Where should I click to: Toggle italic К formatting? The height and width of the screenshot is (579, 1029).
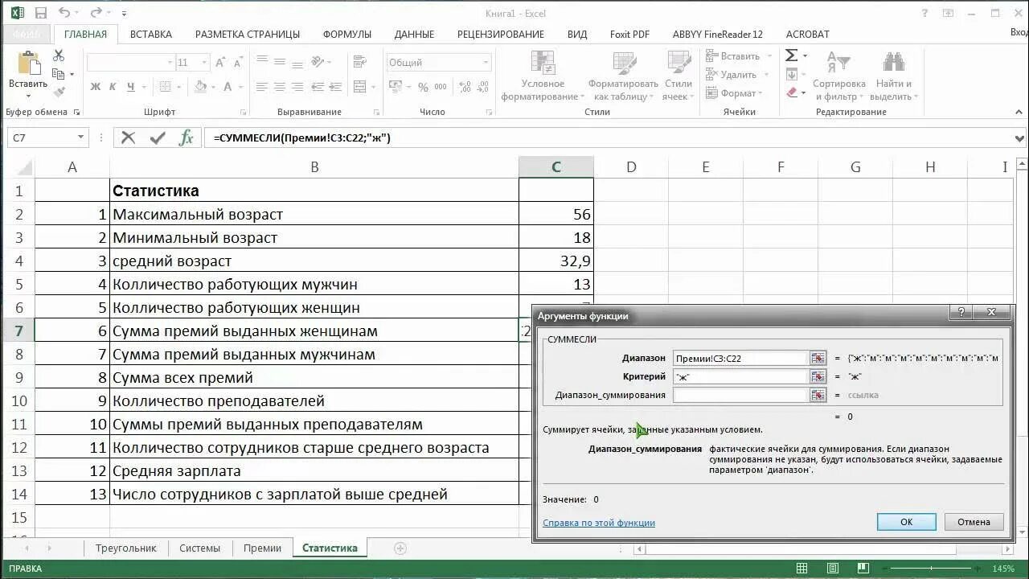tap(113, 87)
